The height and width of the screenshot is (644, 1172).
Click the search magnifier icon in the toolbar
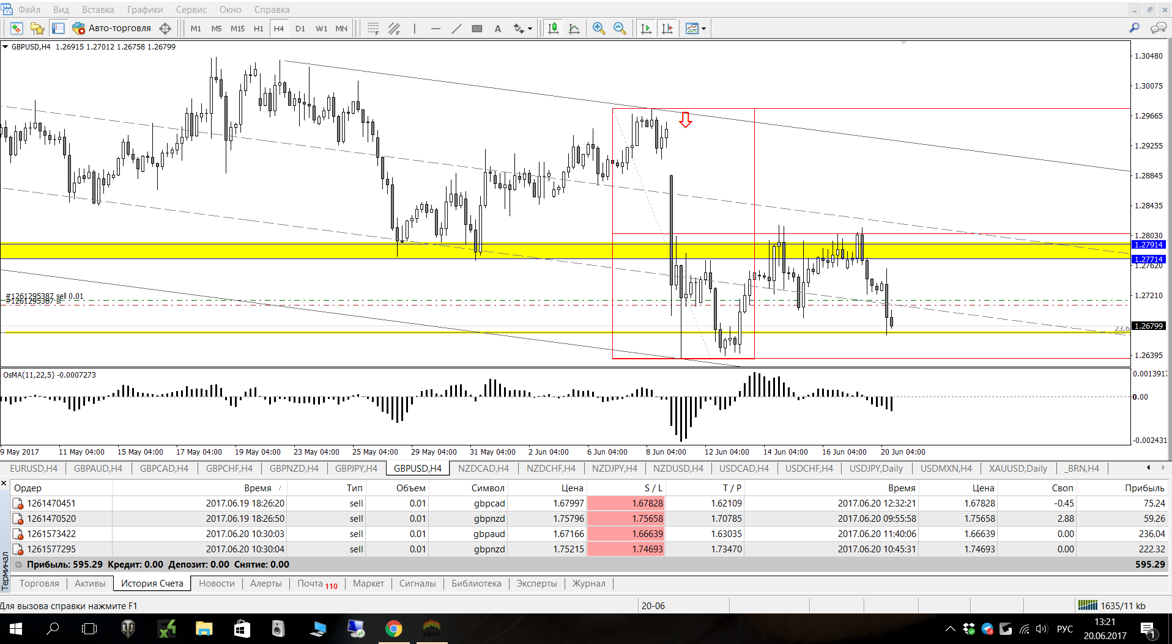pyautogui.click(x=1134, y=28)
